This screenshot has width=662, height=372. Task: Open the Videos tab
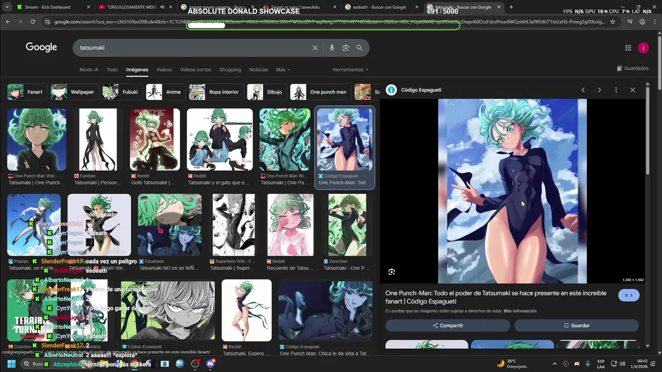(164, 70)
